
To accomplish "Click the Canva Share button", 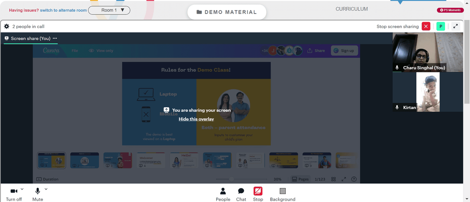I will click(x=316, y=51).
